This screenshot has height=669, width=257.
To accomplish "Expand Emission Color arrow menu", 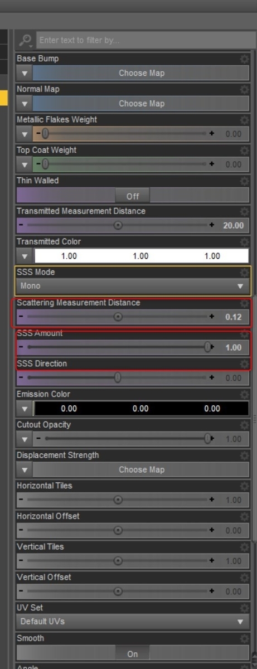I will tap(25, 409).
